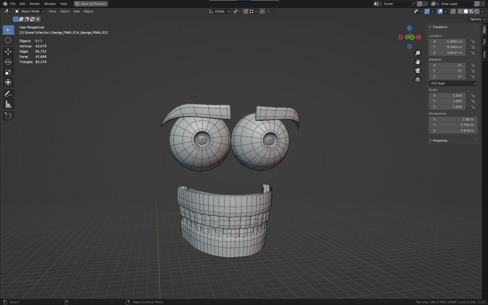
Task: Open the pivot point dropdown
Action: [237, 11]
